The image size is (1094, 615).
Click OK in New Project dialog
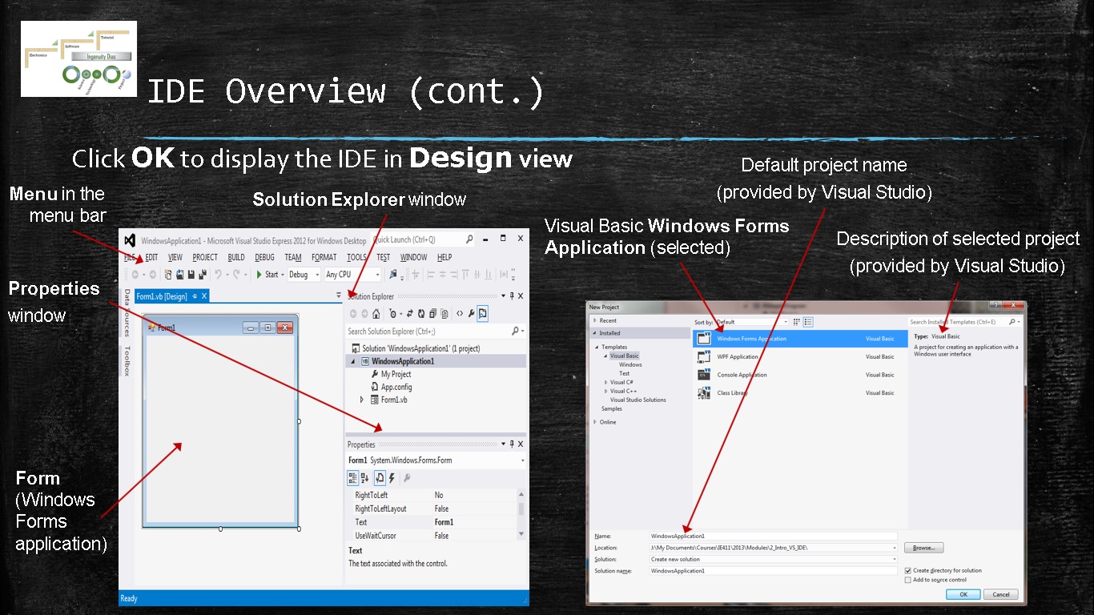(963, 594)
